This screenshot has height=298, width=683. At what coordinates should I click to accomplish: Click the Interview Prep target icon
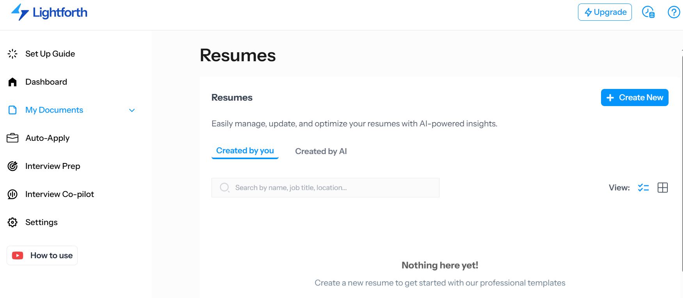click(x=12, y=166)
